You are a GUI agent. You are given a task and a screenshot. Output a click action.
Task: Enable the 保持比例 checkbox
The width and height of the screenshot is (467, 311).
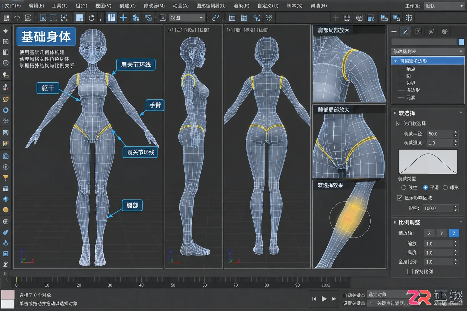coord(410,271)
